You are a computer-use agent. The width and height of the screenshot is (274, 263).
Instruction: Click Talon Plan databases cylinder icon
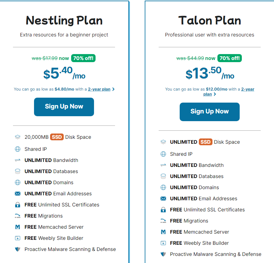[x=163, y=176]
